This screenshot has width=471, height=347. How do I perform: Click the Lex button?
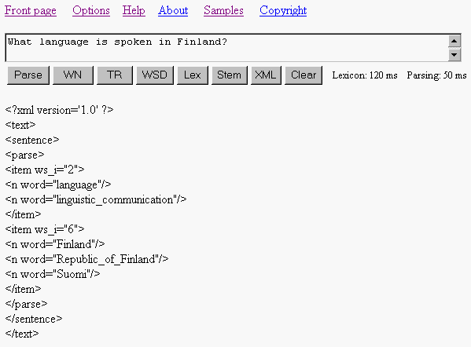click(192, 75)
